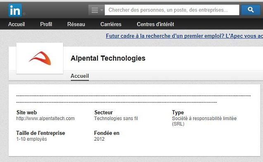Open the Réseau menu item

click(76, 24)
